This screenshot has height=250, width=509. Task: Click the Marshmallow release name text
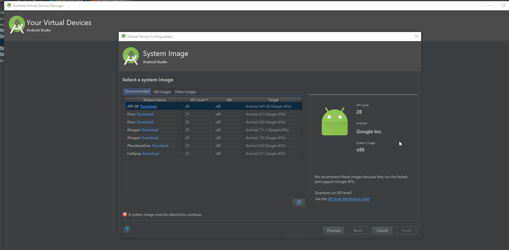[x=139, y=146]
